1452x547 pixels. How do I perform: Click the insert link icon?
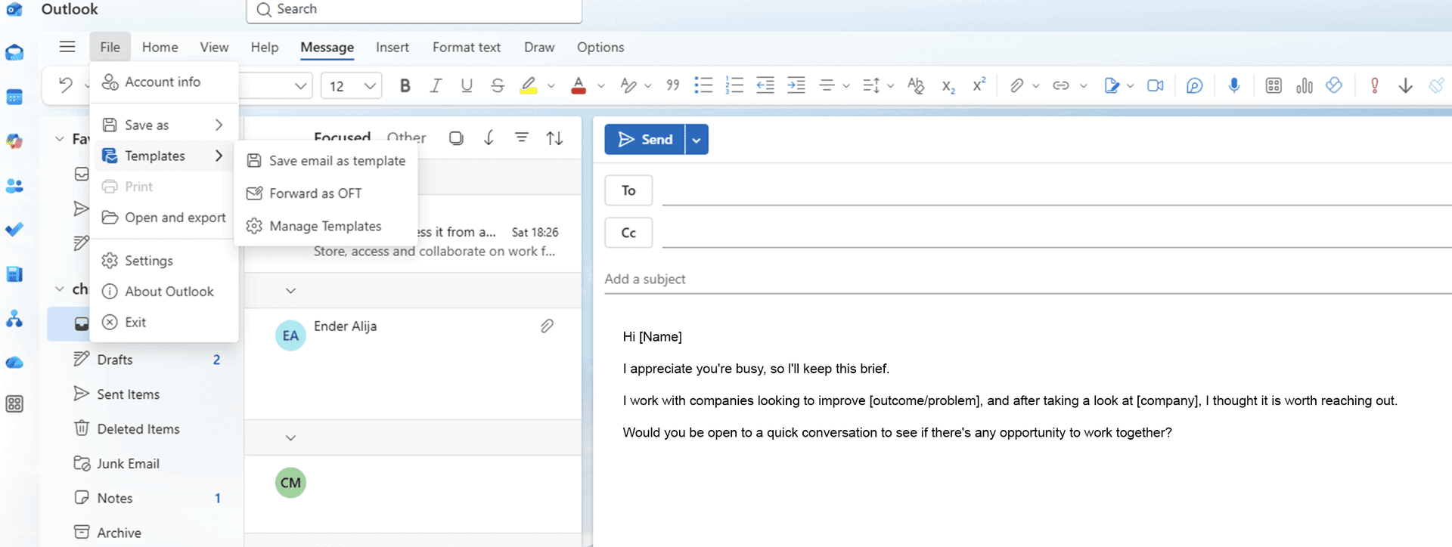(x=1061, y=85)
